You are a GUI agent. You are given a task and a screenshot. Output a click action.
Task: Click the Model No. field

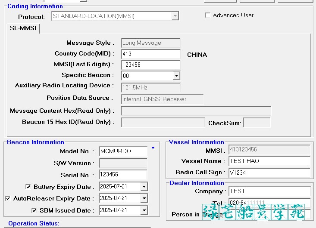(123, 151)
